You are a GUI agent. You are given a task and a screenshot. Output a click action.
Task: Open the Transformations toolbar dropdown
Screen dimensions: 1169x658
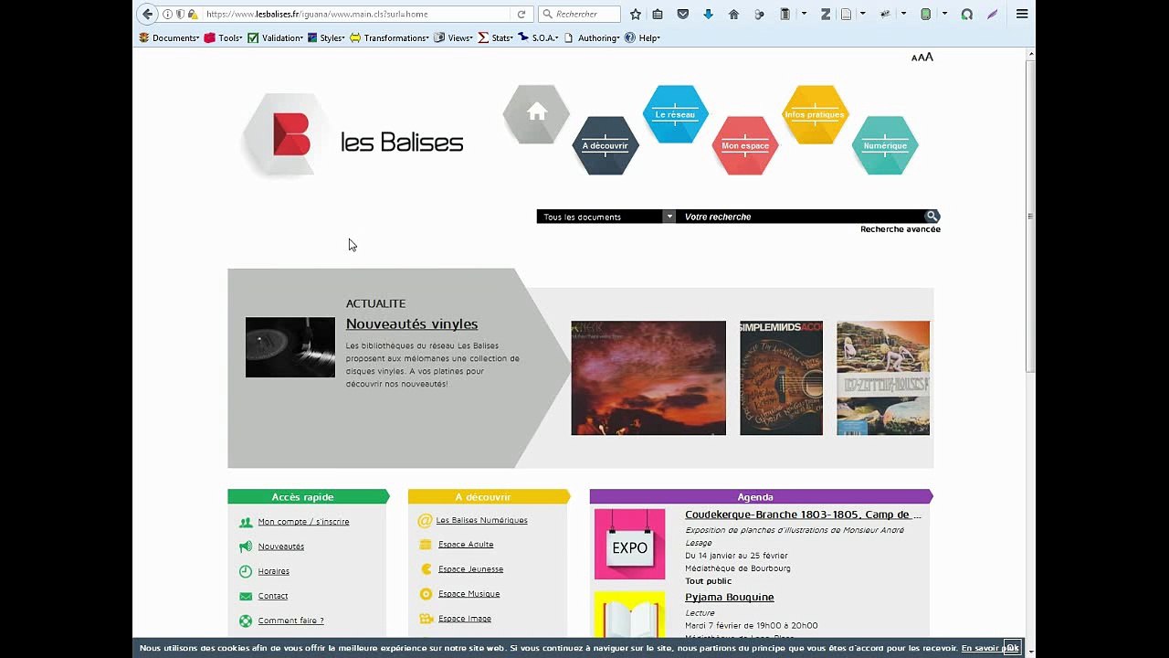(389, 37)
